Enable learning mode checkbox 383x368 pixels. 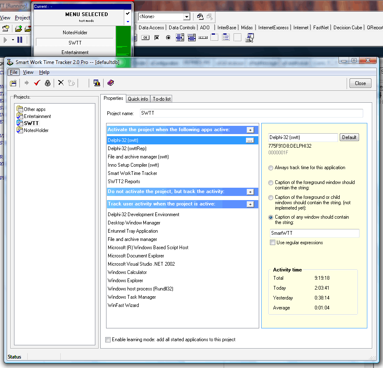108,340
